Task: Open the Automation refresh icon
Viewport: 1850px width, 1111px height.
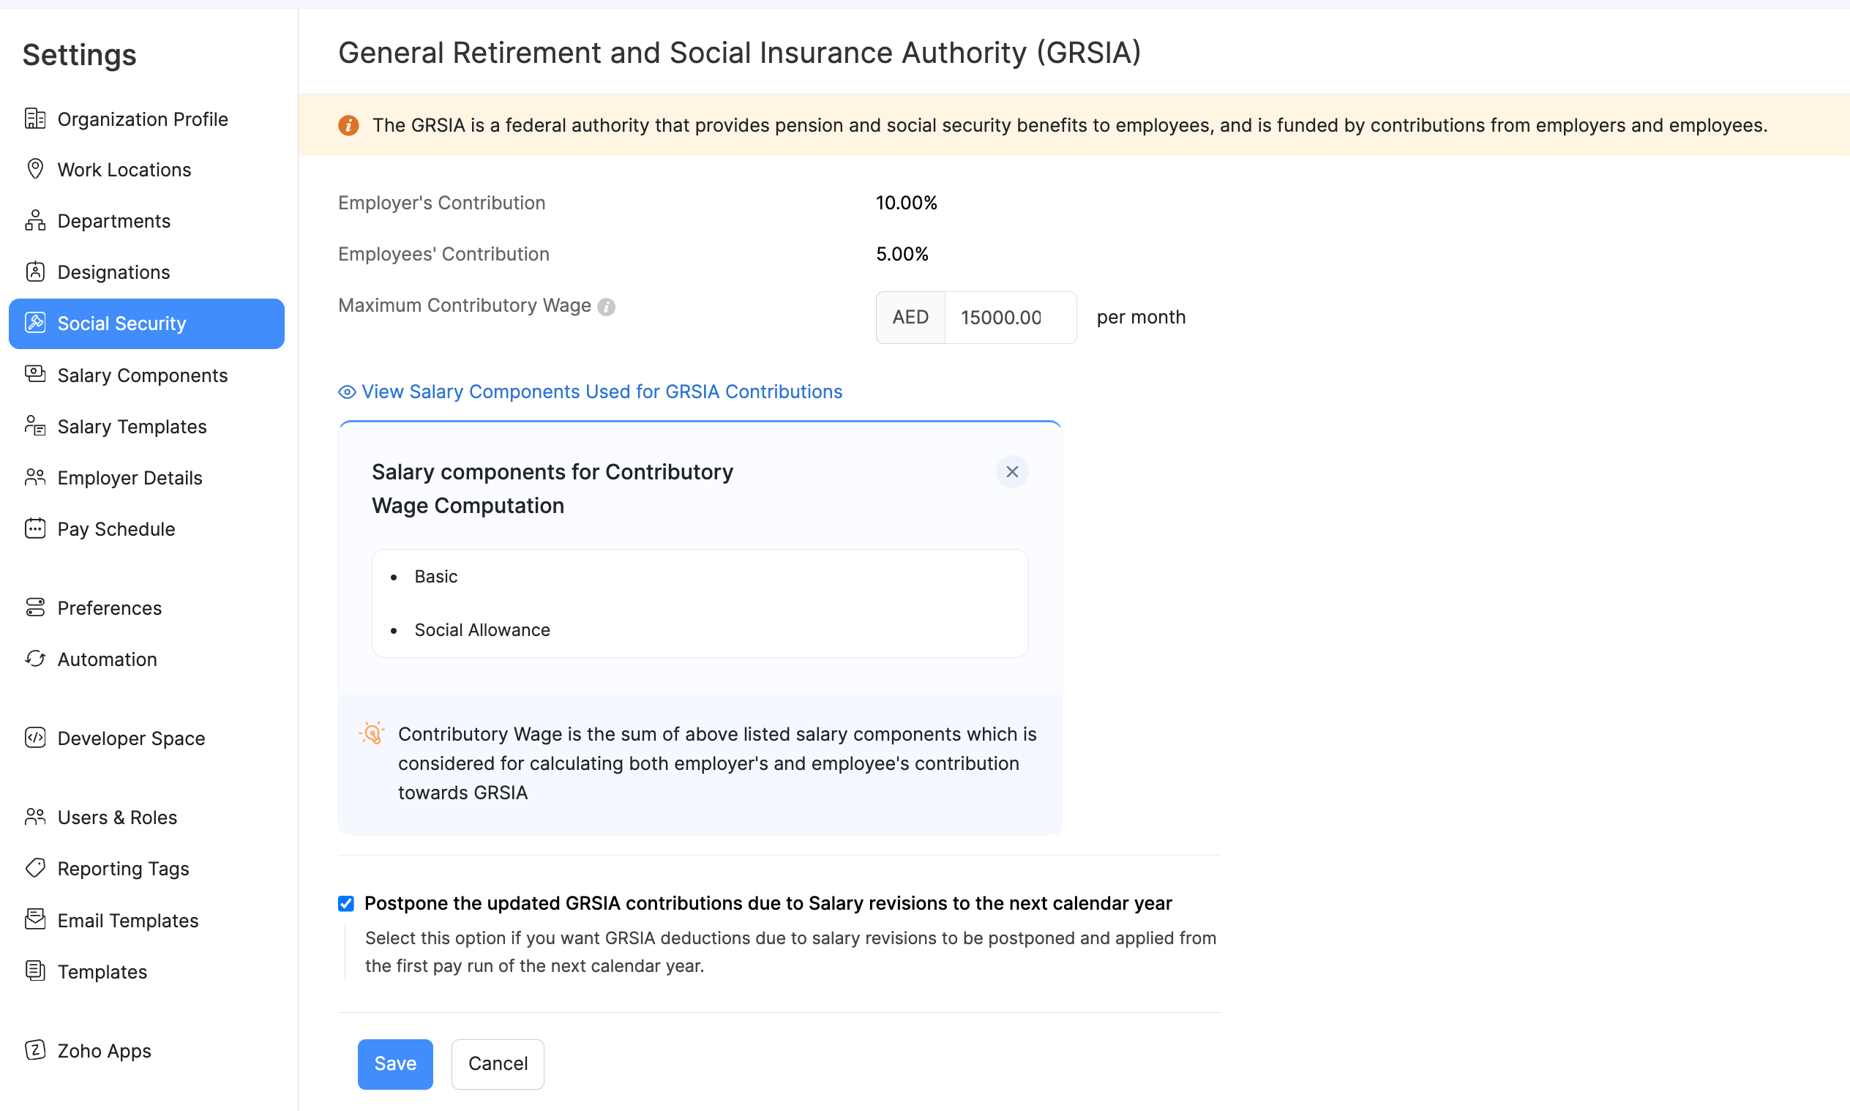Action: [x=35, y=659]
